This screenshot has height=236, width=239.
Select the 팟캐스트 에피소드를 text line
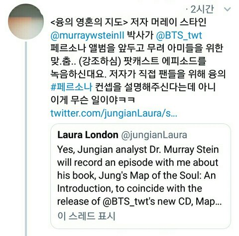(165, 61)
